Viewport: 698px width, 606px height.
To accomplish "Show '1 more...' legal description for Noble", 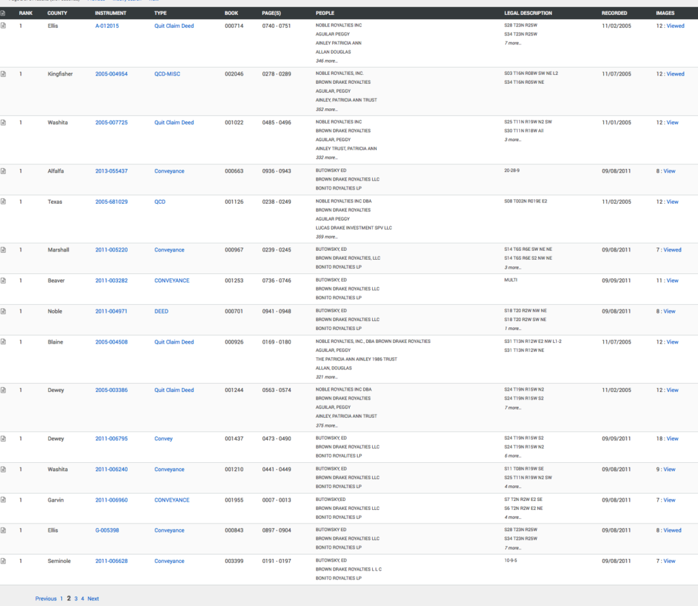I will pyautogui.click(x=513, y=329).
